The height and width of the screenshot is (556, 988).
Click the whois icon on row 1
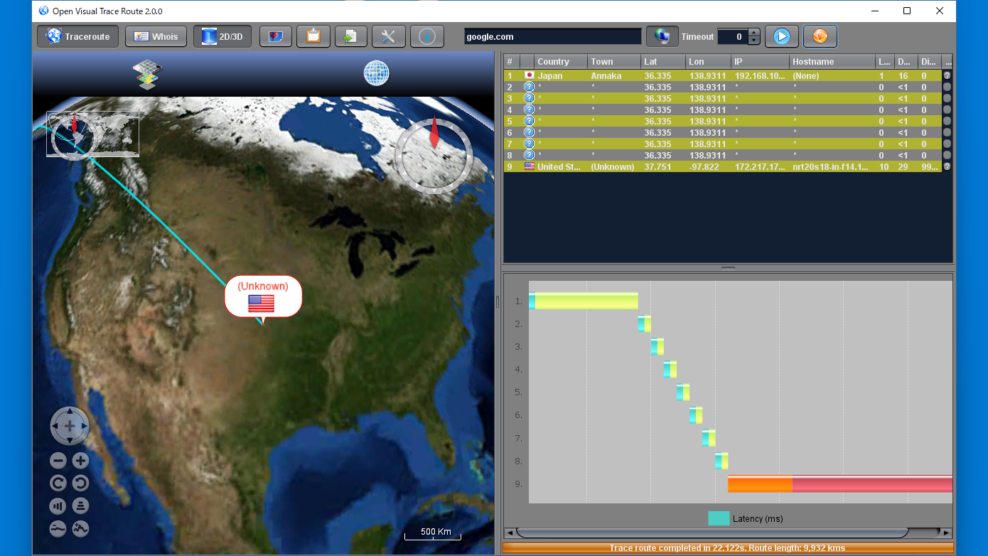[x=947, y=75]
